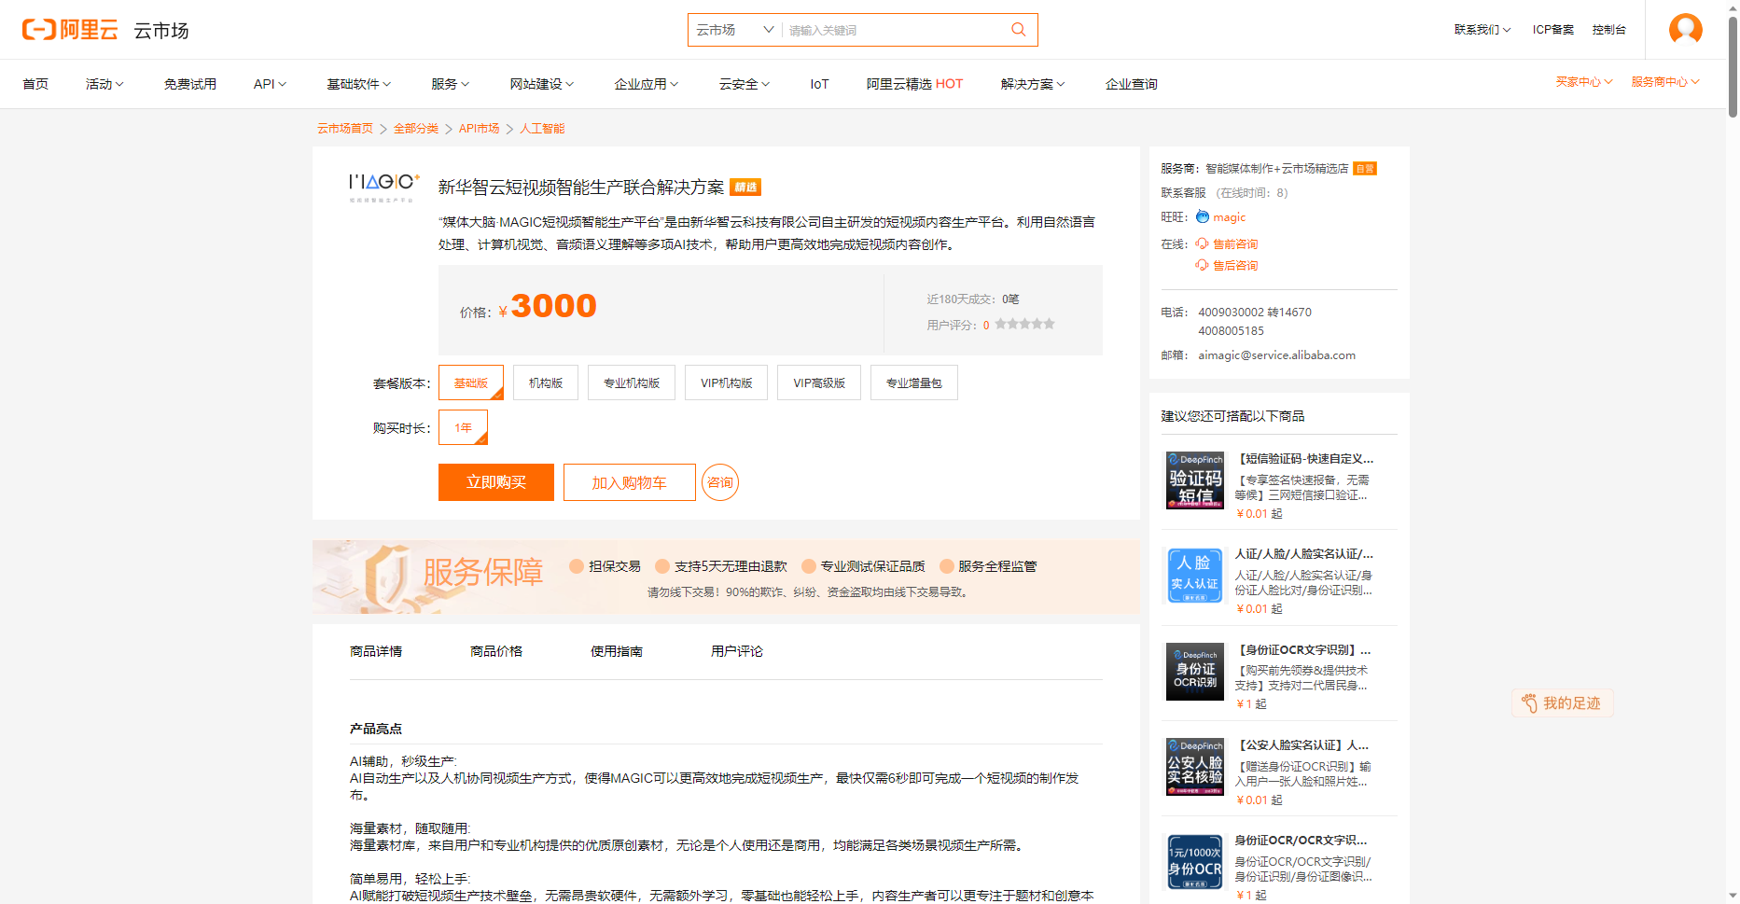Switch to the 用户评论 tab

tap(737, 651)
